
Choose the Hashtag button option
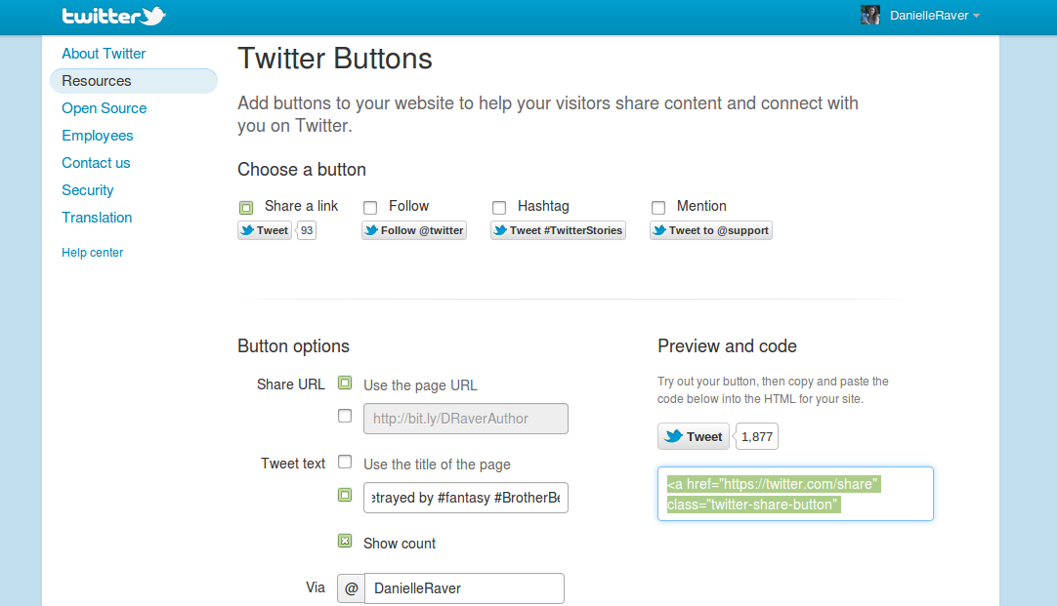click(499, 208)
